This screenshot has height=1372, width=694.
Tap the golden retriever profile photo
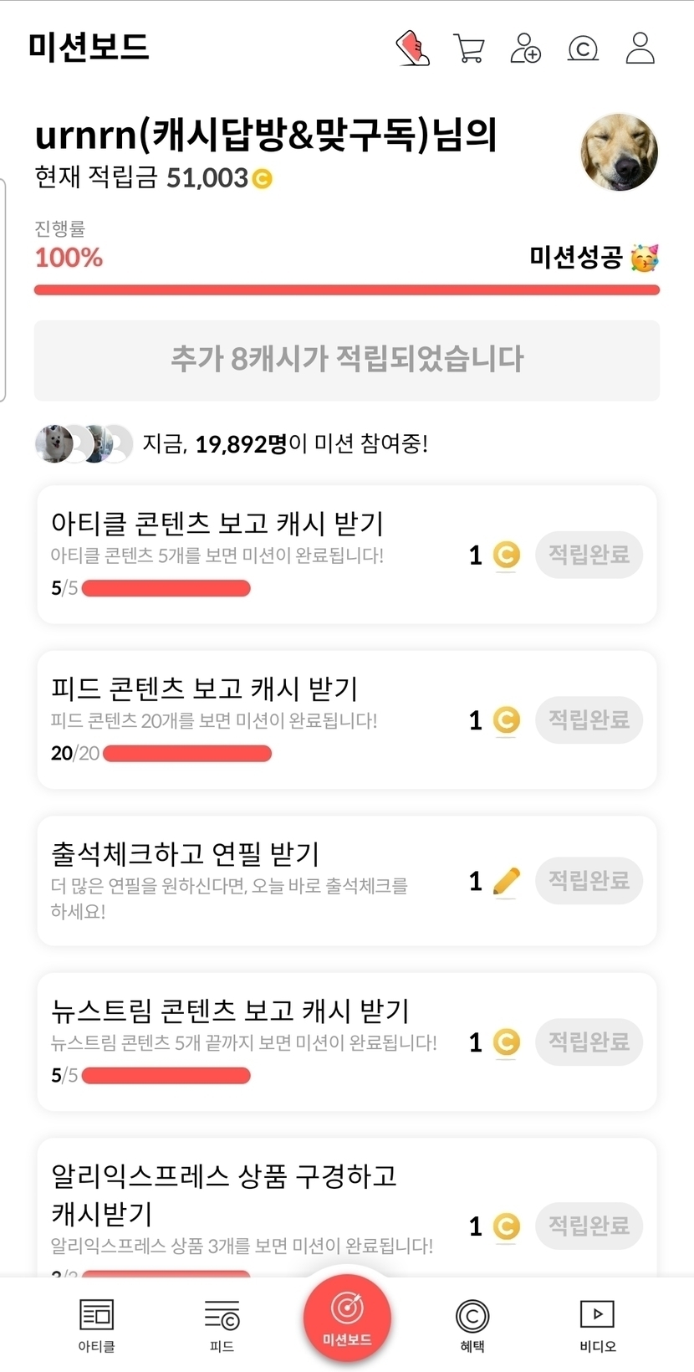[x=619, y=152]
